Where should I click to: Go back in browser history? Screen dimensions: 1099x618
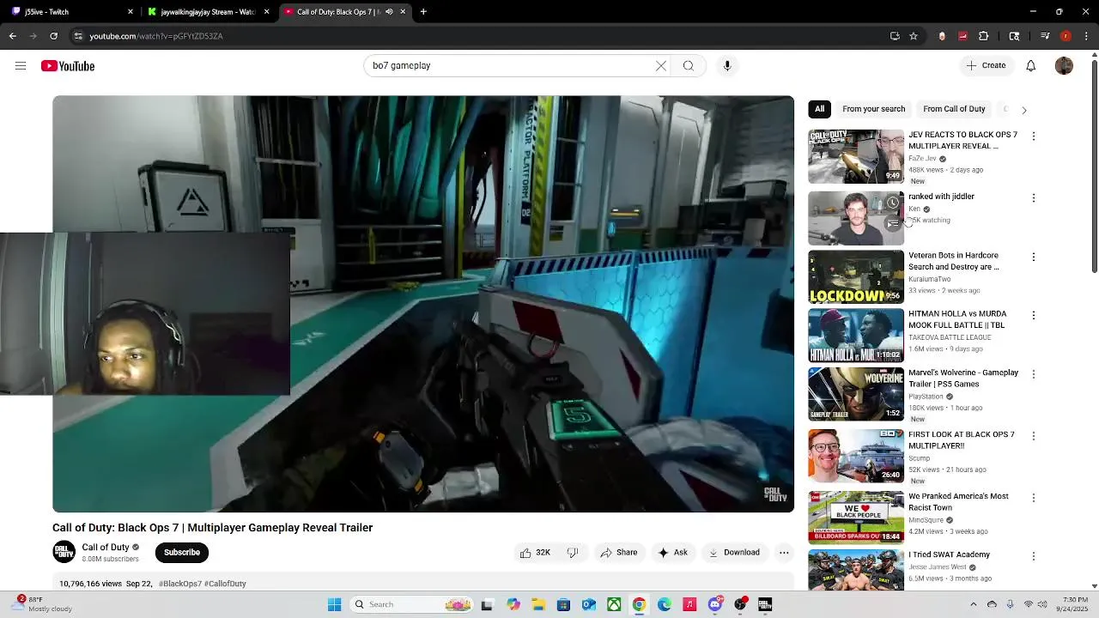[12, 36]
